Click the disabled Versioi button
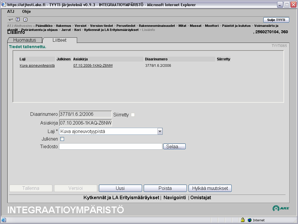 [76, 188]
